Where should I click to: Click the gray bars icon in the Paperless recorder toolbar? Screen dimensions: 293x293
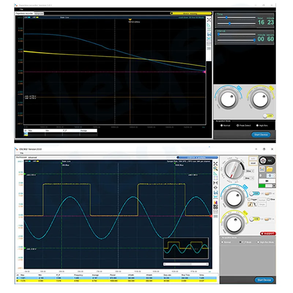tap(209, 48)
